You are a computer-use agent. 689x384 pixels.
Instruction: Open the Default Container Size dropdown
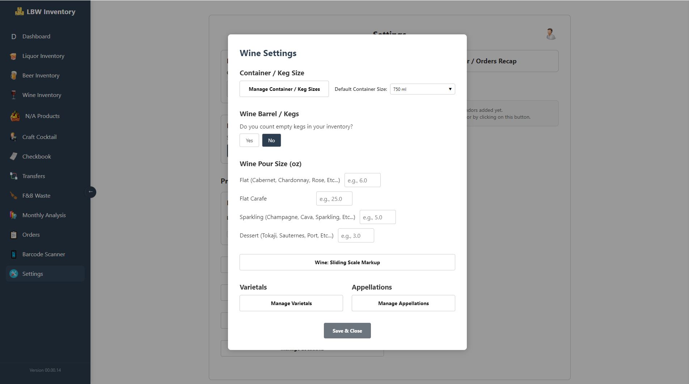click(x=422, y=89)
